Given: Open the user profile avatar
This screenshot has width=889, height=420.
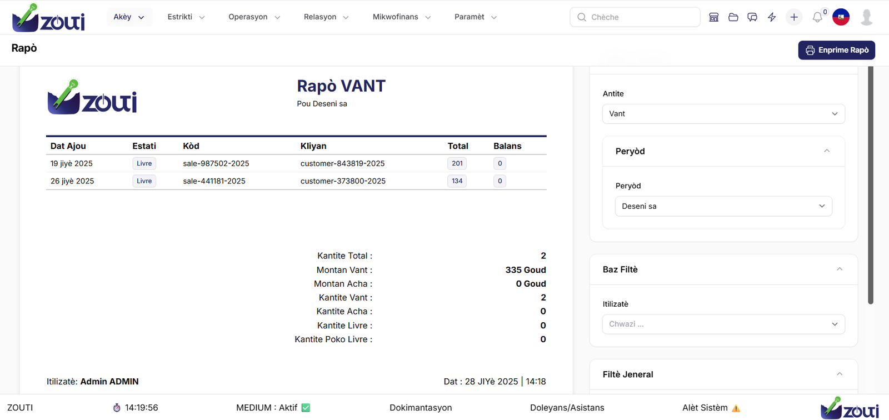Looking at the screenshot, I should pyautogui.click(x=866, y=17).
